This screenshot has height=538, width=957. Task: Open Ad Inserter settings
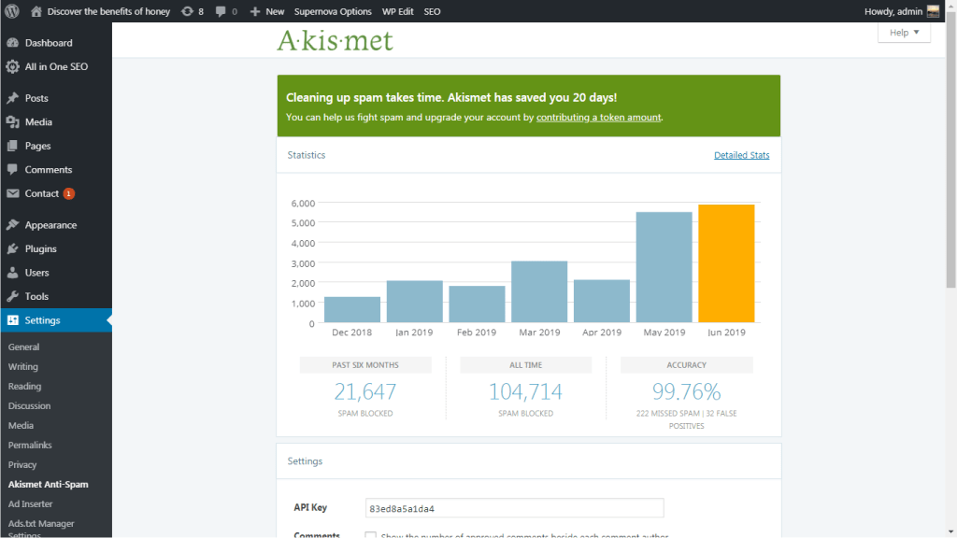[31, 503]
